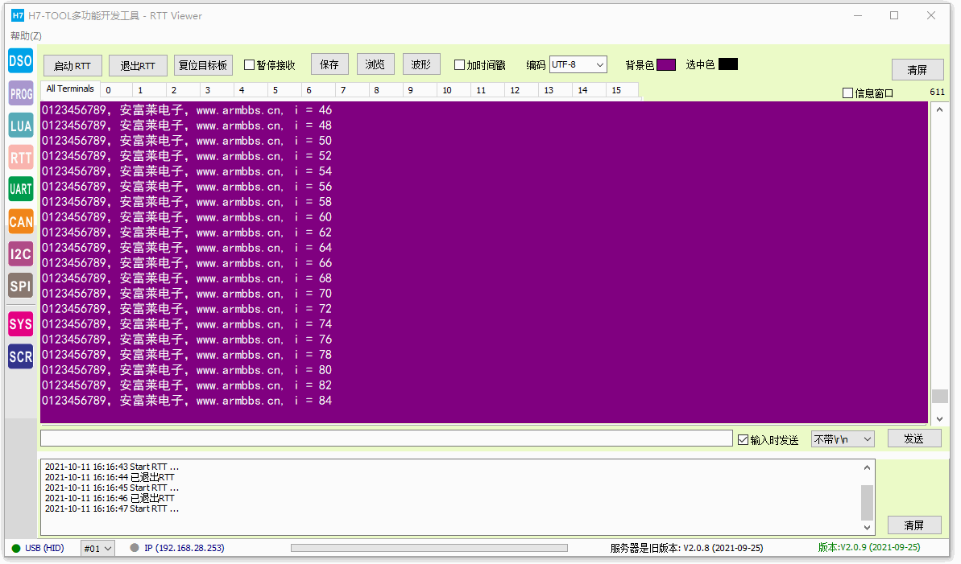Select terminal tab 15
Image resolution: width=961 pixels, height=564 pixels.
tap(622, 90)
